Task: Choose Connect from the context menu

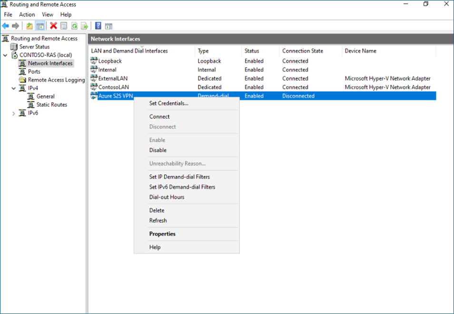Action: 159,117
